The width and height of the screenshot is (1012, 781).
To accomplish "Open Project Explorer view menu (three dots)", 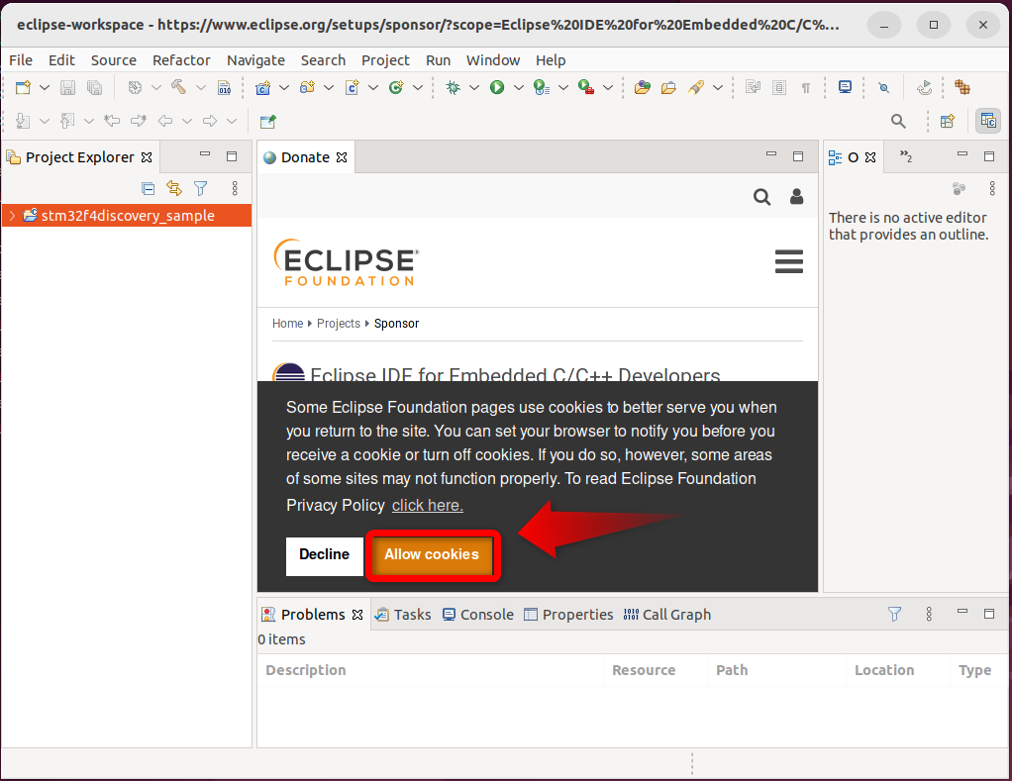I will point(235,188).
